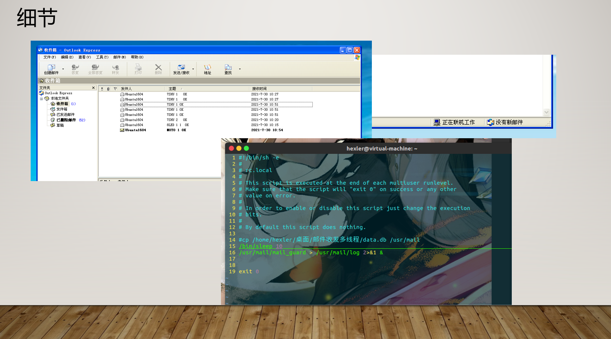The height and width of the screenshot is (339, 611).
Task: Collapse the 本地文件夹 tree node
Action: (41, 99)
